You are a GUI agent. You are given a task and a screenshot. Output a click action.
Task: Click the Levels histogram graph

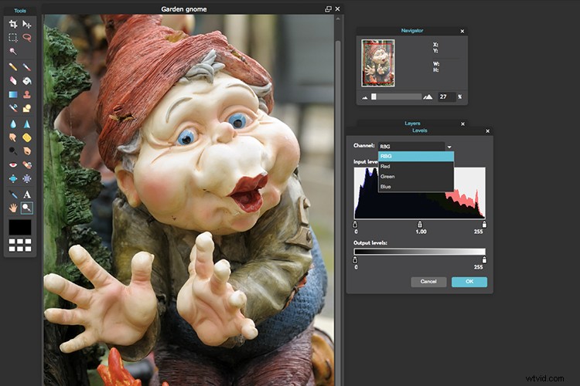(420, 193)
